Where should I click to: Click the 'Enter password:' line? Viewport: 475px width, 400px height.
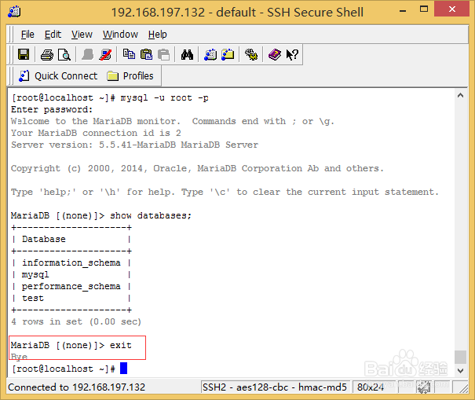52,109
